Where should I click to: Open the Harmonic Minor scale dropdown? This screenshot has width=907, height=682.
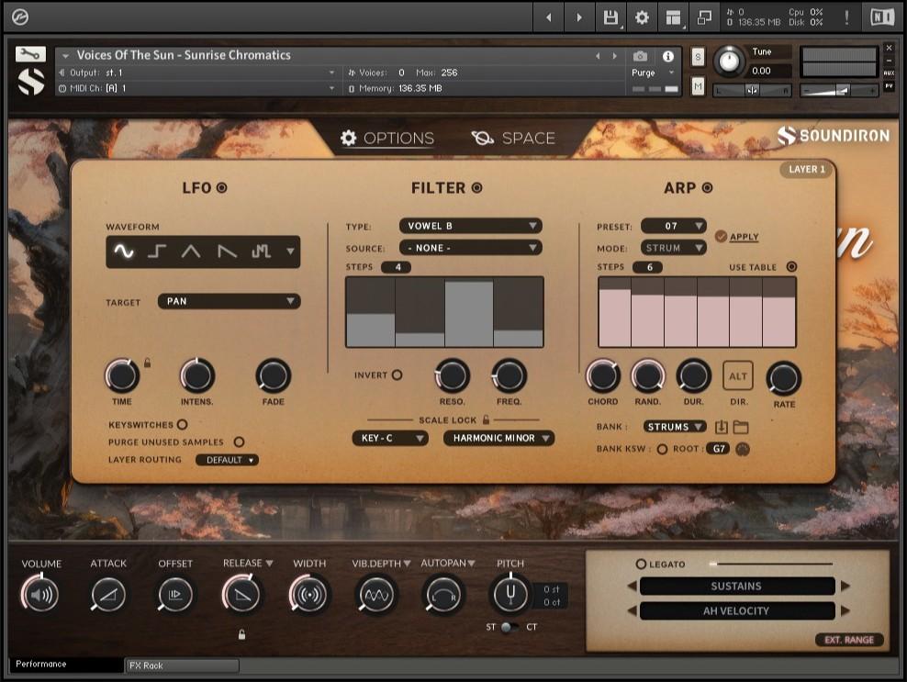498,438
